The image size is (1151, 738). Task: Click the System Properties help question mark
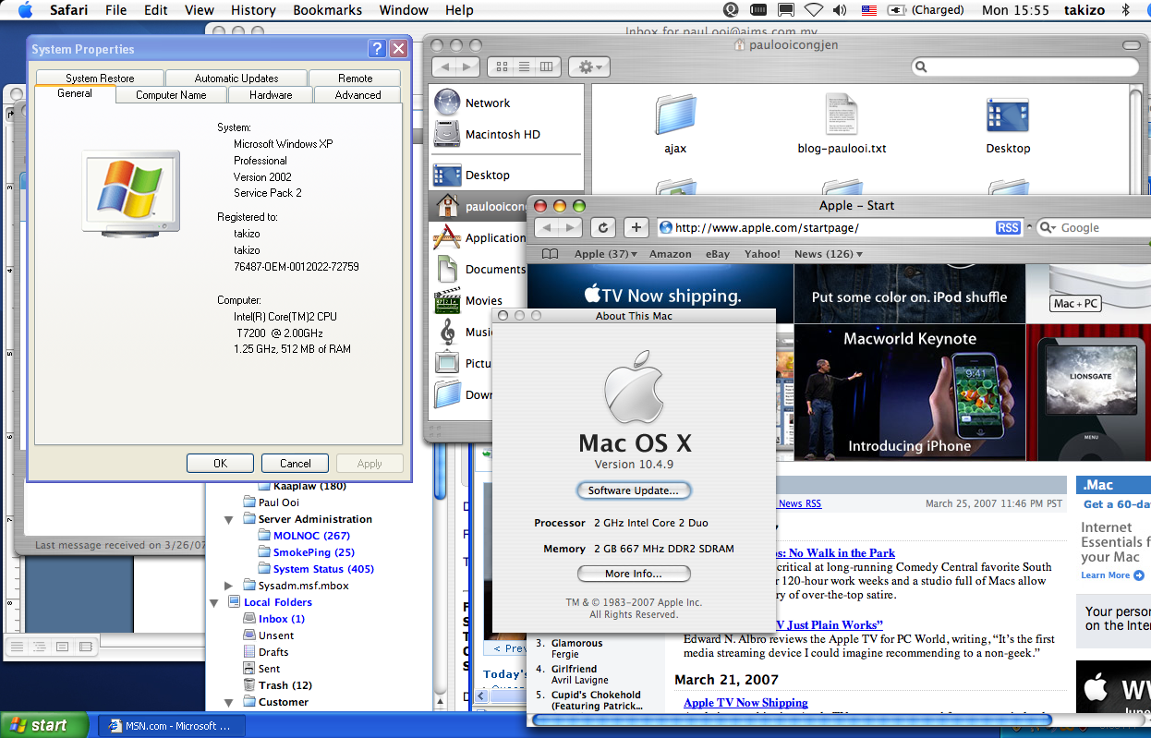(377, 49)
